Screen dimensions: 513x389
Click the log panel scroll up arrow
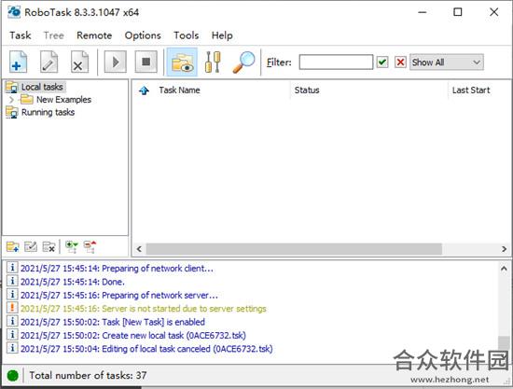point(505,269)
